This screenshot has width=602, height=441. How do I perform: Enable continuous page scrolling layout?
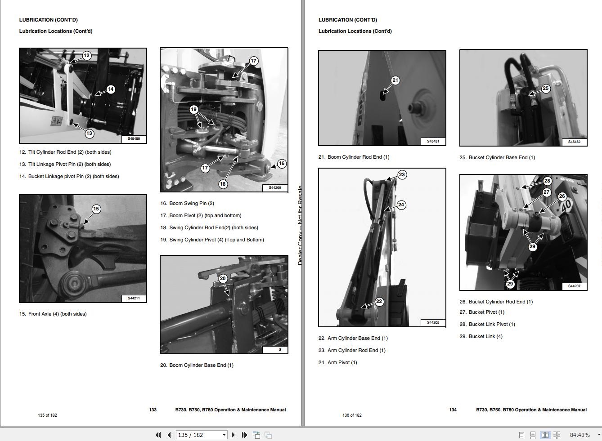pyautogui.click(x=533, y=435)
